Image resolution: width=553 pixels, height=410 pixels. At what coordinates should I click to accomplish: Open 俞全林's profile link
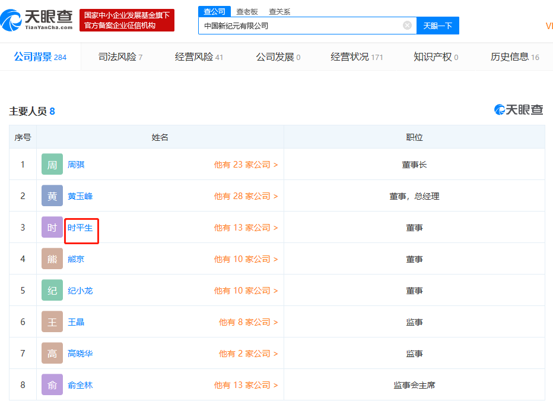pos(80,384)
